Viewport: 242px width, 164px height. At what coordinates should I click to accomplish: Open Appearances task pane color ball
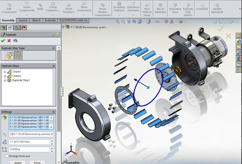tap(239, 58)
